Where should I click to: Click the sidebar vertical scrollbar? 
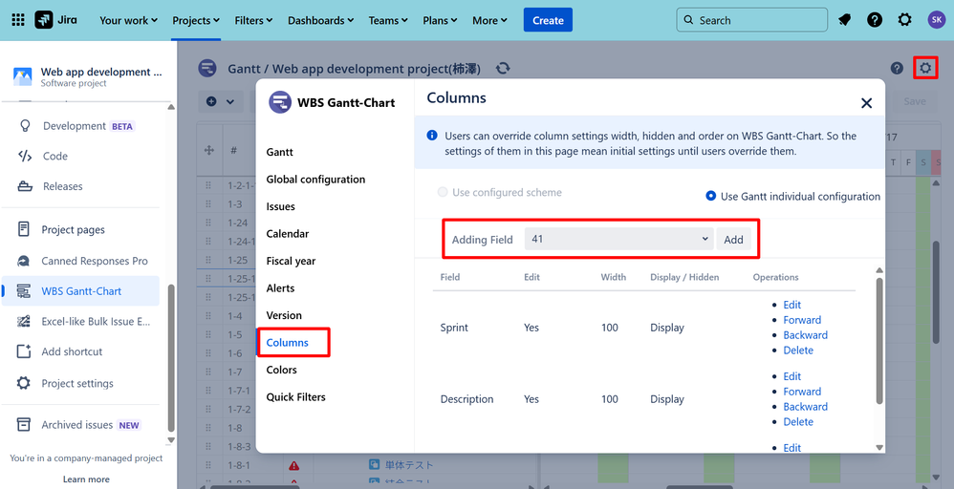pos(171,357)
